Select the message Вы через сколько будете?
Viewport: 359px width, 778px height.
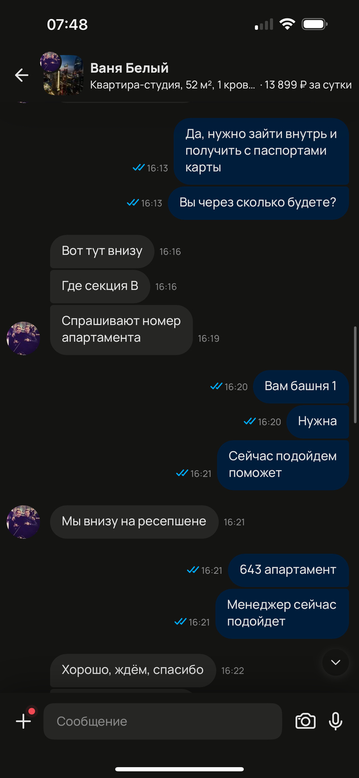[258, 203]
